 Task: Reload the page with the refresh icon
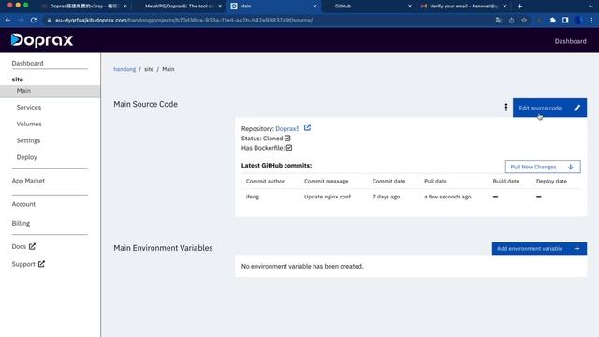34,20
